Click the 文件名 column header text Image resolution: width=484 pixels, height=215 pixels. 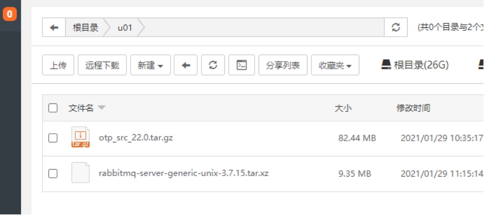pyautogui.click(x=81, y=108)
